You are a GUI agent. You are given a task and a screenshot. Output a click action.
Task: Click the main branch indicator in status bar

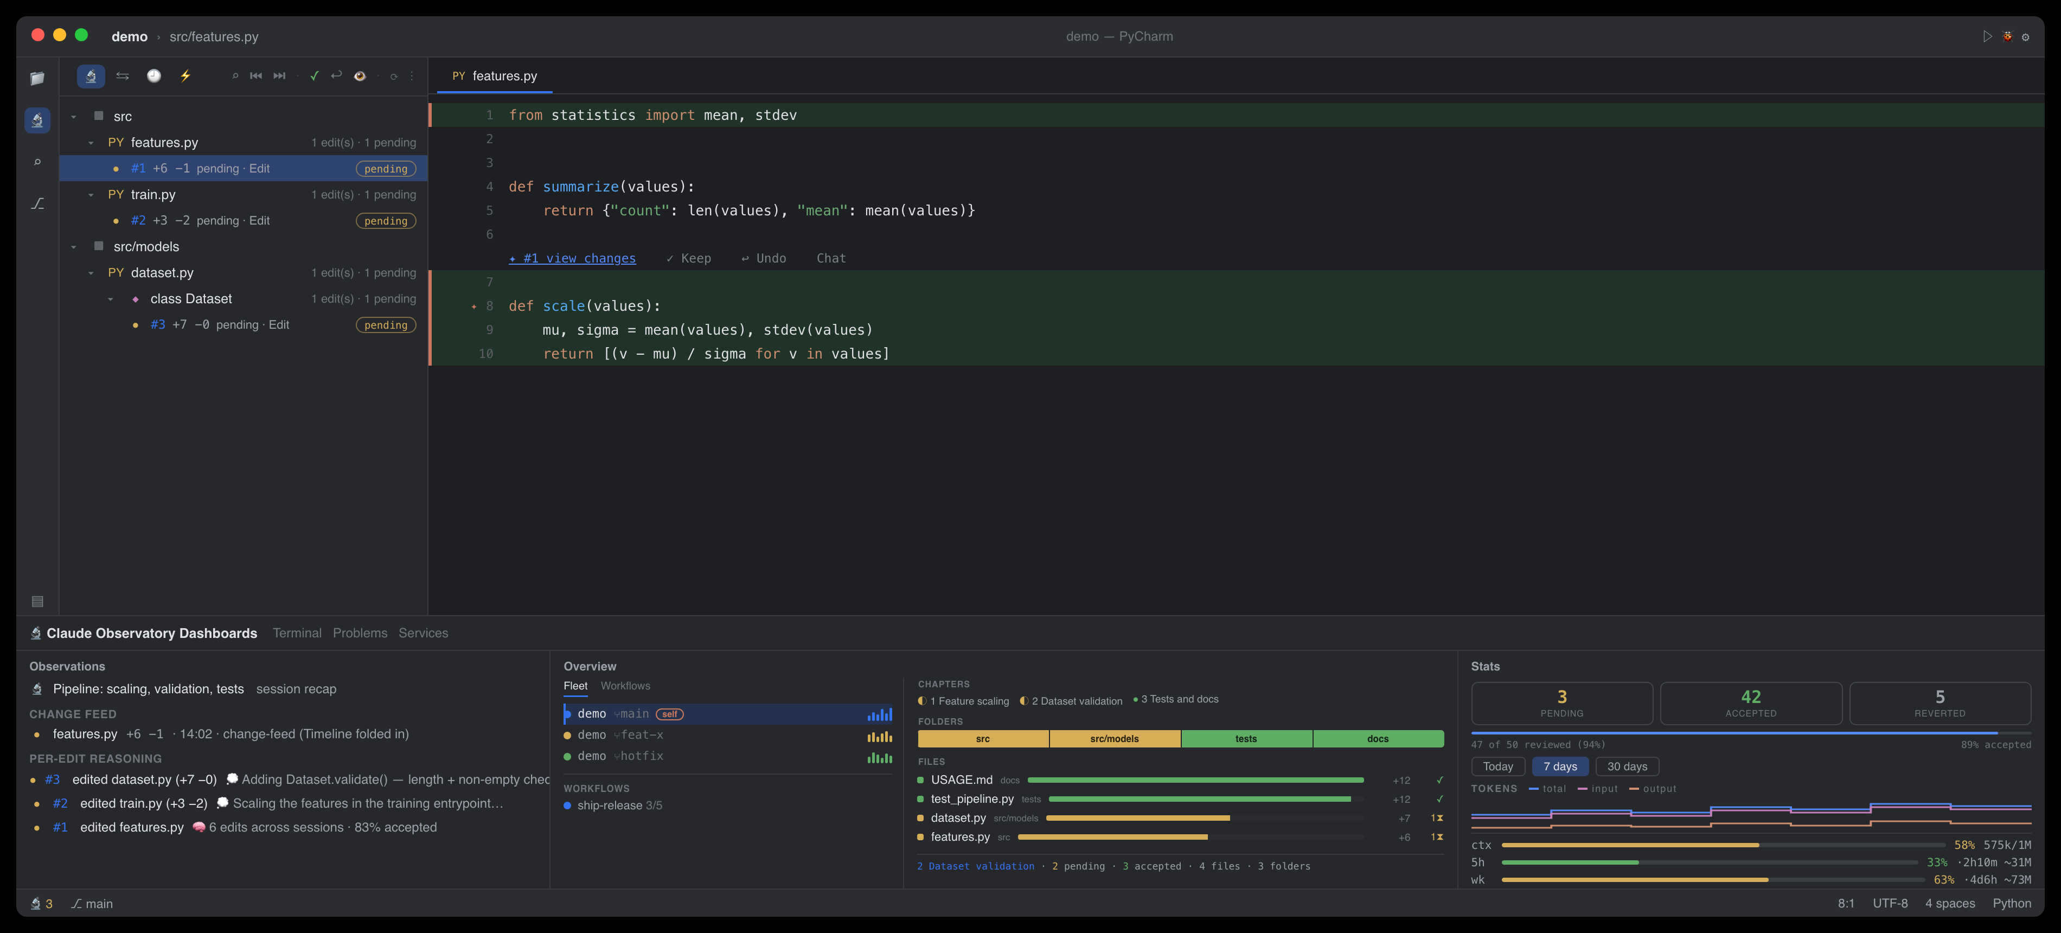[x=92, y=903]
